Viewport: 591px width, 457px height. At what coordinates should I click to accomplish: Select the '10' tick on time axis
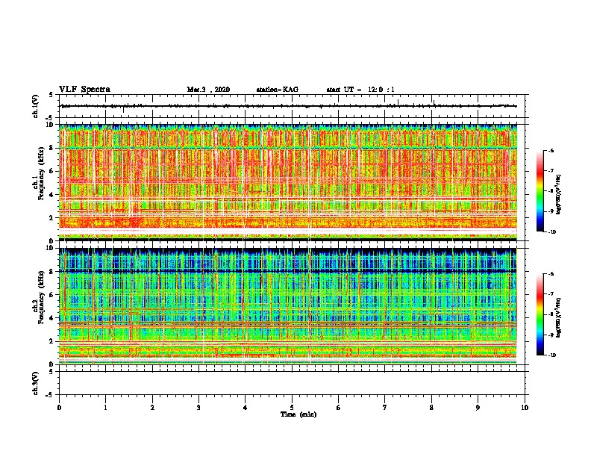525,408
